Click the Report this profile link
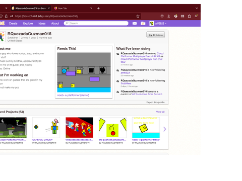This screenshot has width=242, height=181. click(155, 102)
